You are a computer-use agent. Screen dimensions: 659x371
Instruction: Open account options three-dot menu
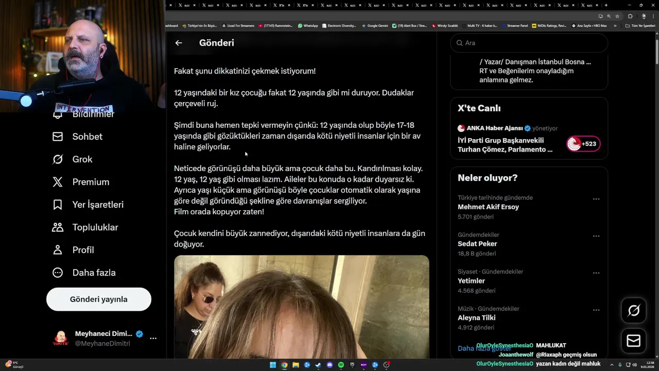(153, 339)
